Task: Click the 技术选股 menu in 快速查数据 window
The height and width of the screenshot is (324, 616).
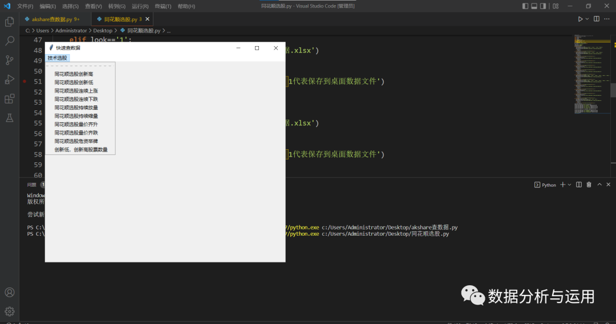Action: tap(58, 58)
